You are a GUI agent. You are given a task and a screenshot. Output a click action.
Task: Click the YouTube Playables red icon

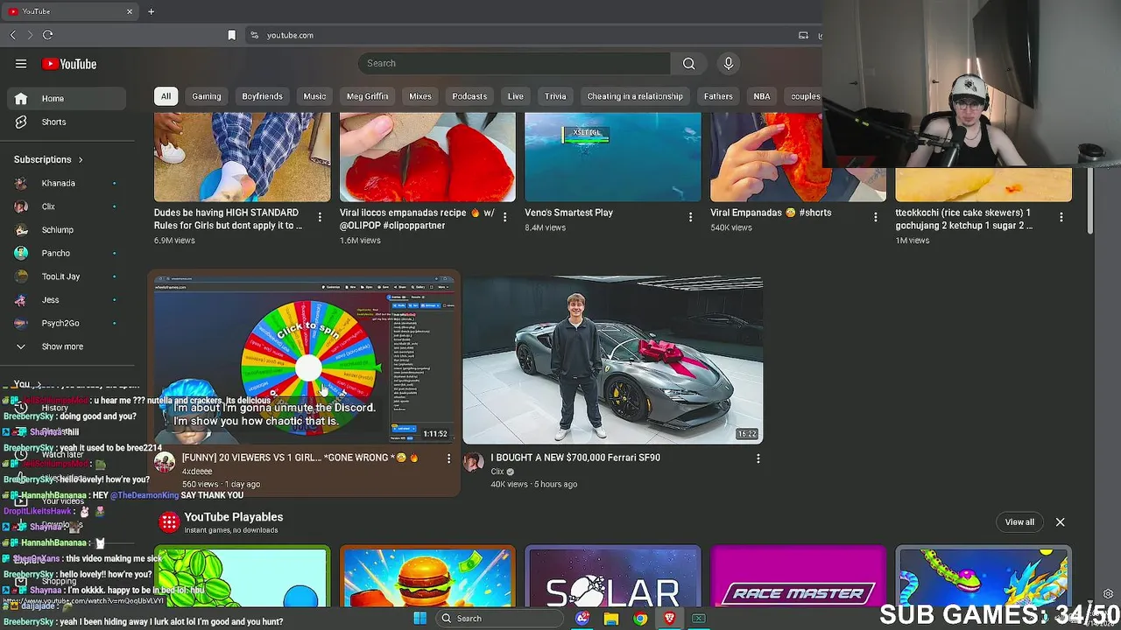pyautogui.click(x=169, y=522)
